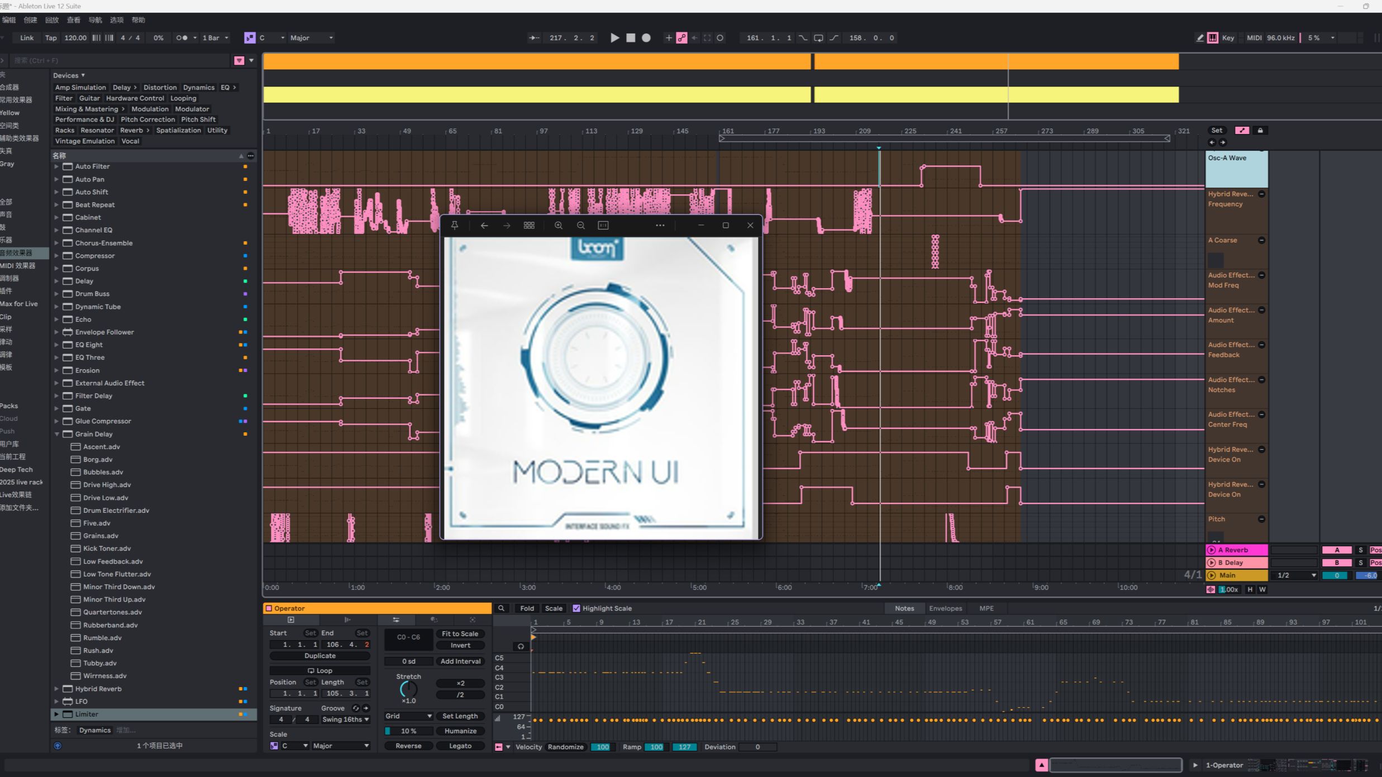Toggle the Link sync button
The width and height of the screenshot is (1382, 777).
pos(27,38)
